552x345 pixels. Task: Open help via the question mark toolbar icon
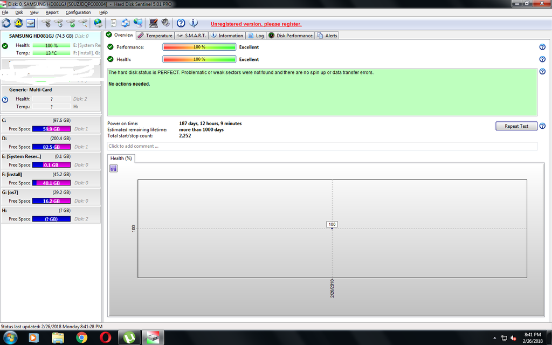(x=181, y=23)
